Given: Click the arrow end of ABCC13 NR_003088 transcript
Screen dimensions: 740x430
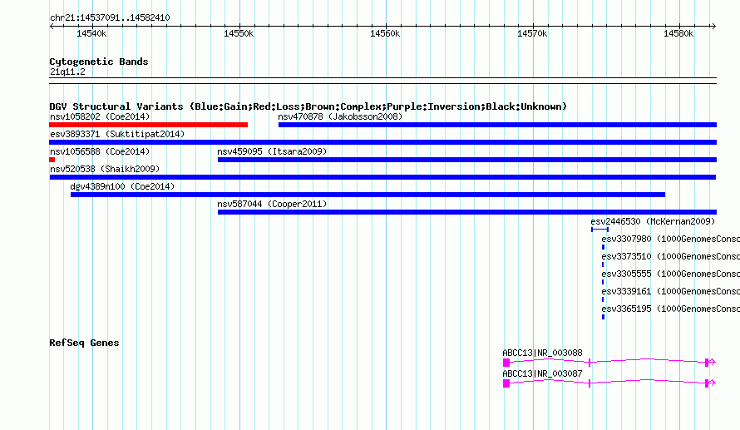Looking at the screenshot, I should tap(713, 362).
